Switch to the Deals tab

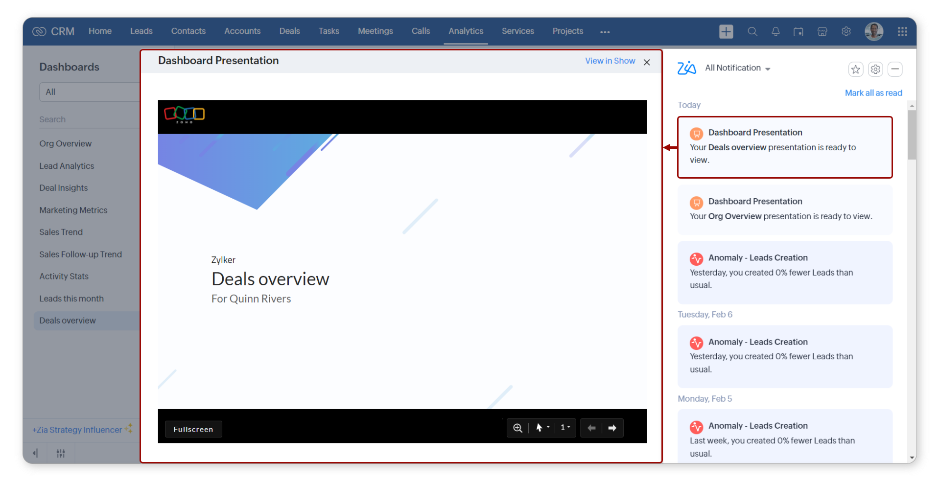click(x=289, y=31)
